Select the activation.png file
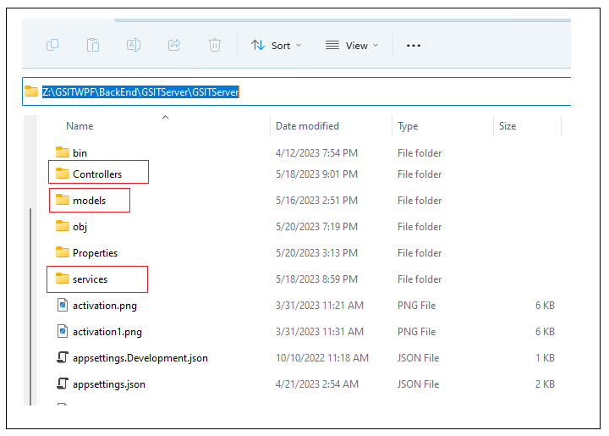The width and height of the screenshot is (609, 436). click(105, 306)
